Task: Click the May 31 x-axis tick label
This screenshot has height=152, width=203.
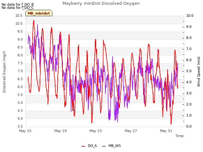Action: 166,131
